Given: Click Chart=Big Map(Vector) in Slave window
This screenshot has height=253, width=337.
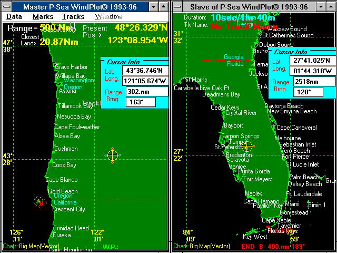Looking at the screenshot, I should coord(202,246).
